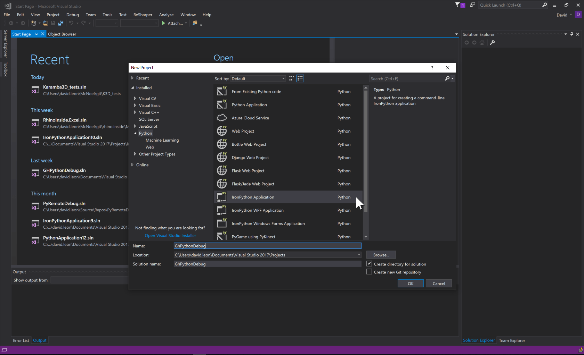Select the SQL Server tree item

(149, 119)
